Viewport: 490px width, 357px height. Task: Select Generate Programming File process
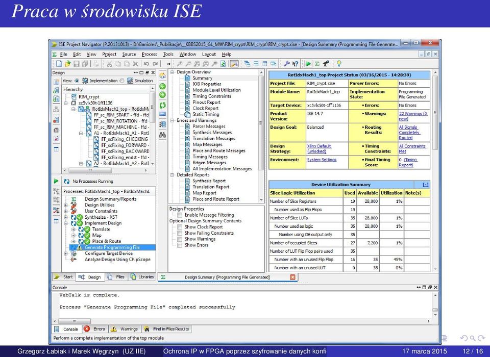pos(112,247)
